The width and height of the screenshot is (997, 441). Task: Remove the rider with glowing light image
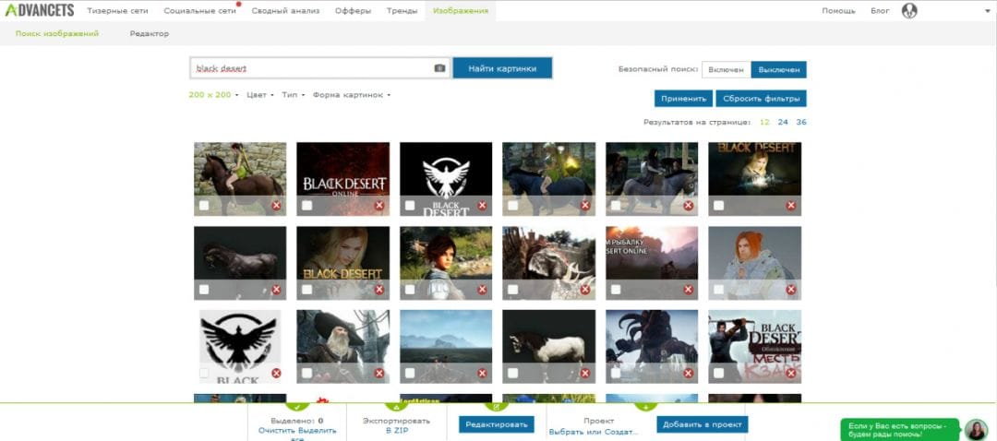tap(585, 205)
